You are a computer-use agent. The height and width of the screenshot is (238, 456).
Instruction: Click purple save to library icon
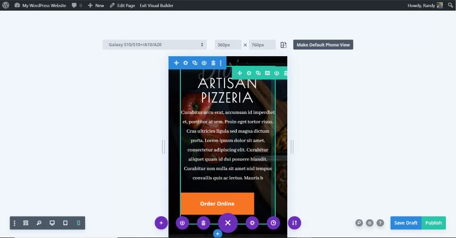pos(182,223)
